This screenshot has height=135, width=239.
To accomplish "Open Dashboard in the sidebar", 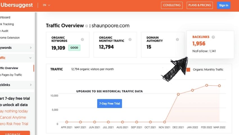I will (x=5, y=17).
